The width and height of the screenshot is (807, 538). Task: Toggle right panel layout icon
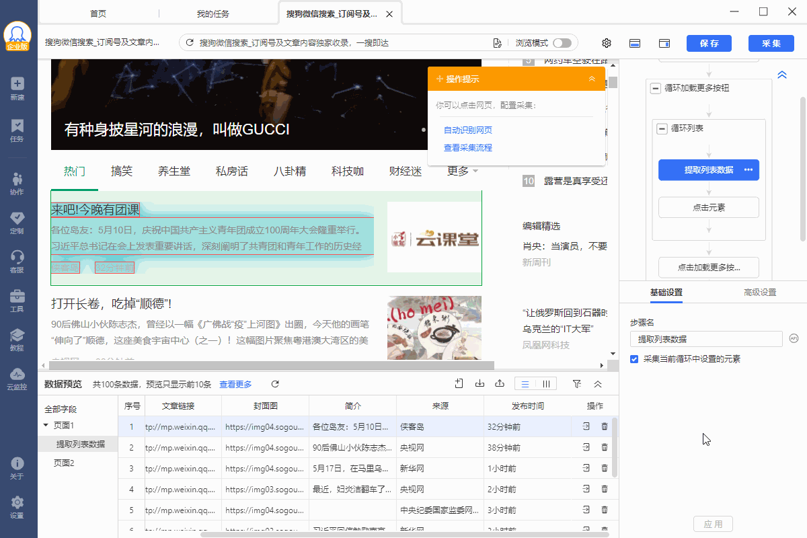click(664, 43)
